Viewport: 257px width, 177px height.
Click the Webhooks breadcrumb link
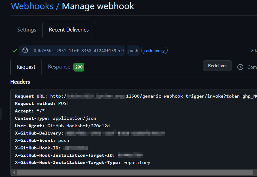[32, 6]
